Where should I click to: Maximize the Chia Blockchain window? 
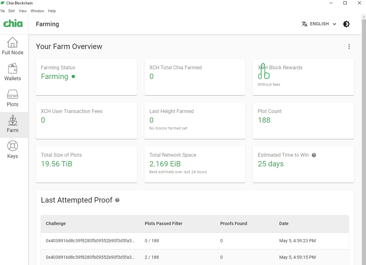[345, 3]
